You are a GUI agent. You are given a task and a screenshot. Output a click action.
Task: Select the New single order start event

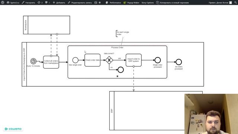click(x=75, y=60)
